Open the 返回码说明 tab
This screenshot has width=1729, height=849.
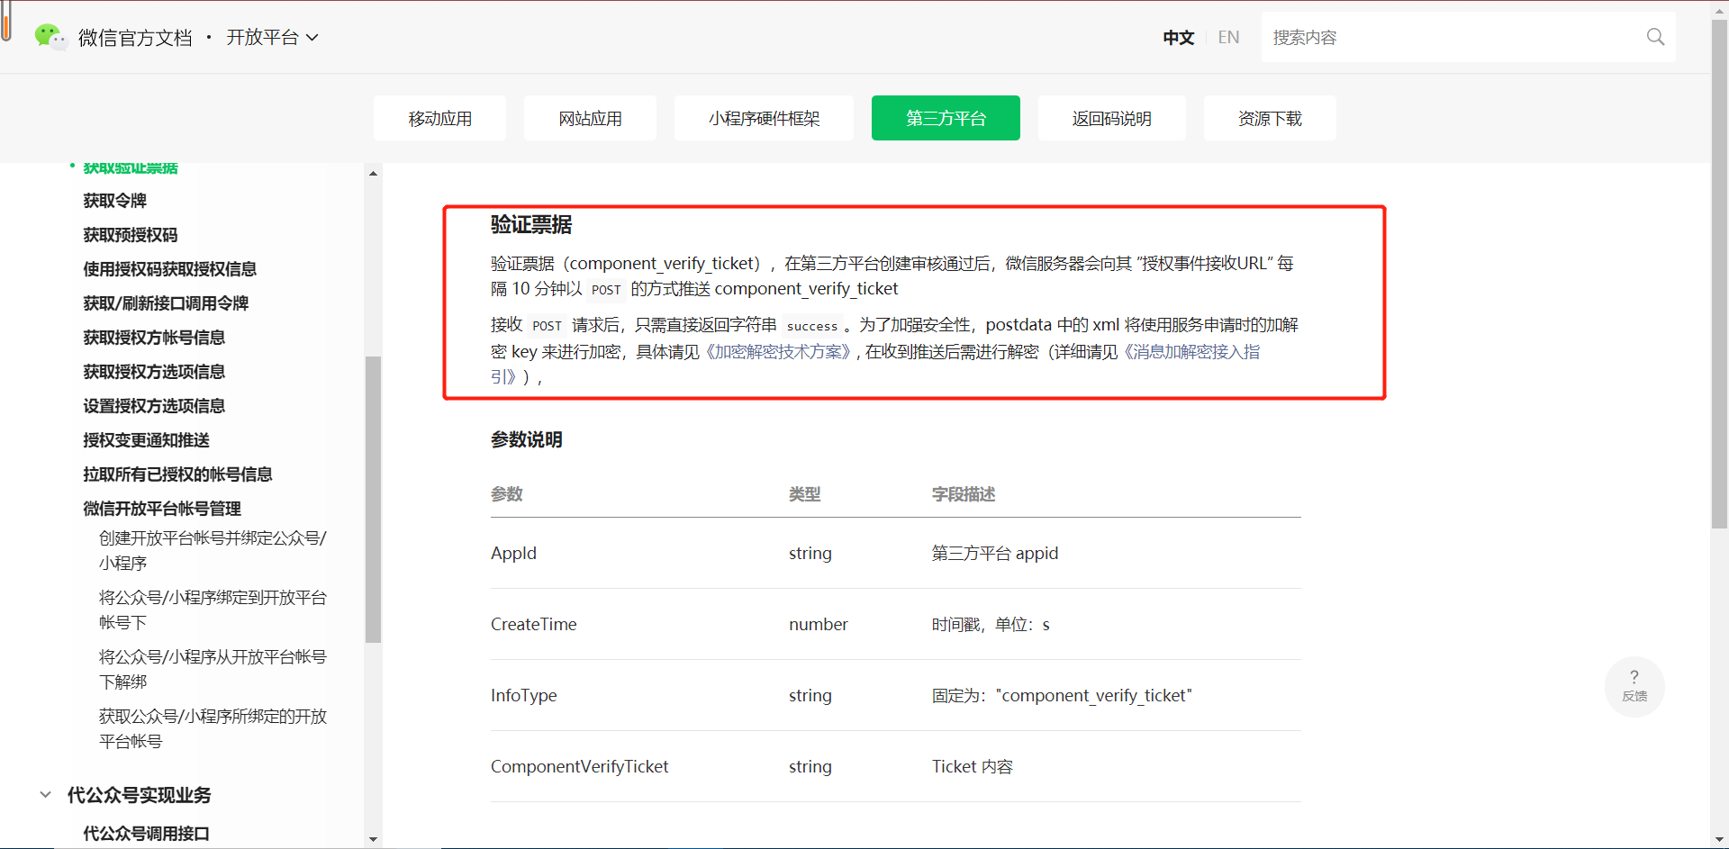coord(1111,118)
